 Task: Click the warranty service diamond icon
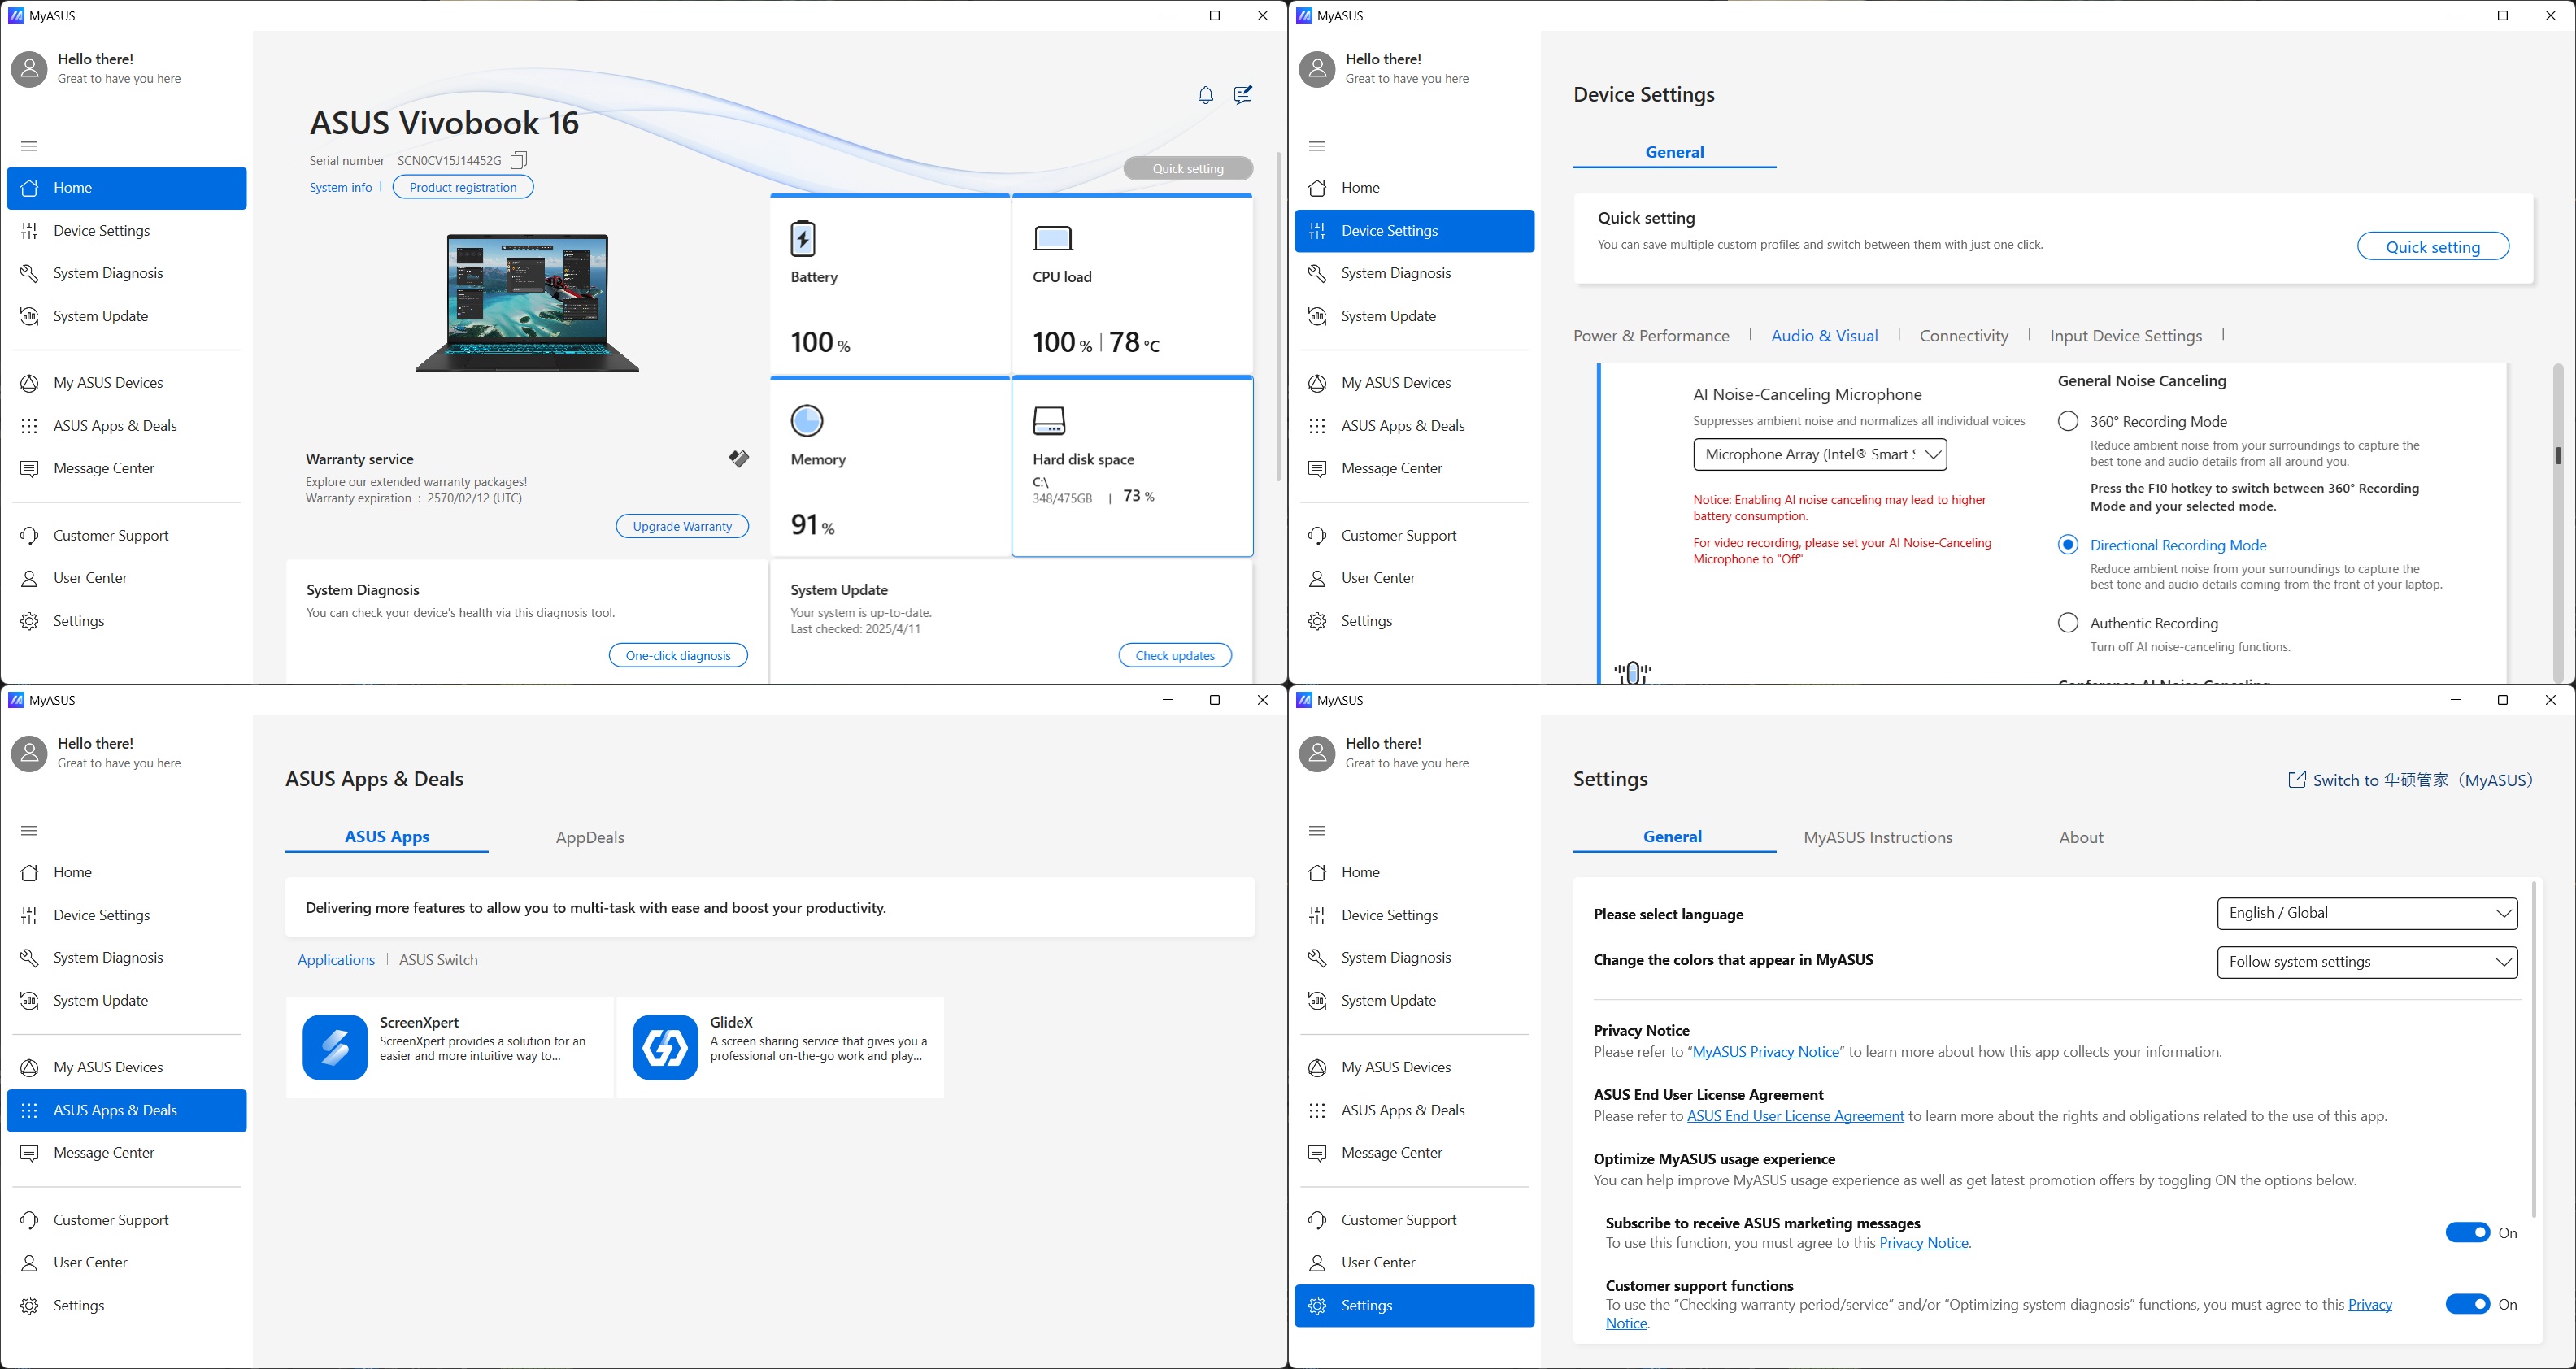click(x=738, y=459)
